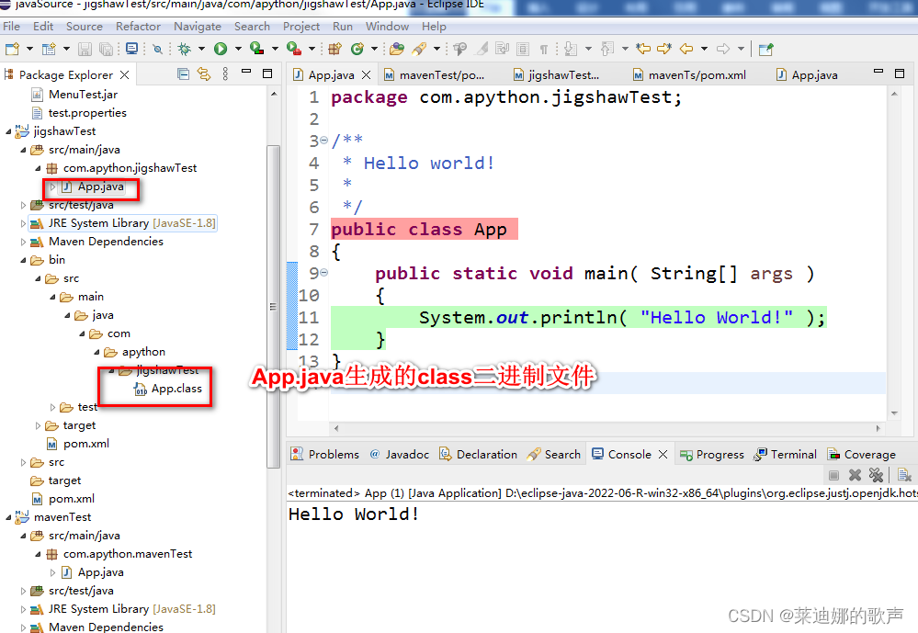The image size is (918, 633).
Task: Click the Previous Annotation icon
Action: pos(607,49)
